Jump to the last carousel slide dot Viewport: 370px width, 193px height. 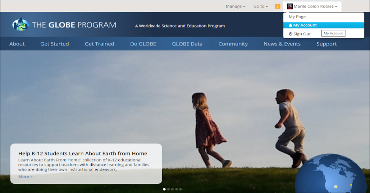click(x=181, y=189)
